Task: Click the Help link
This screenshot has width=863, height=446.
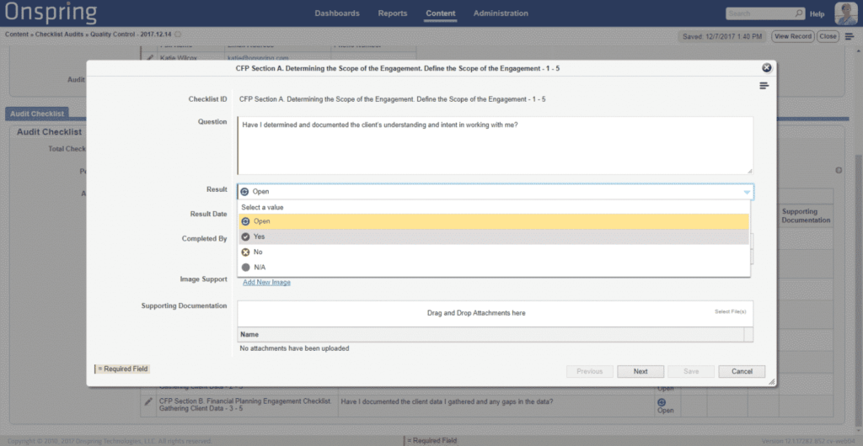Action: point(817,14)
